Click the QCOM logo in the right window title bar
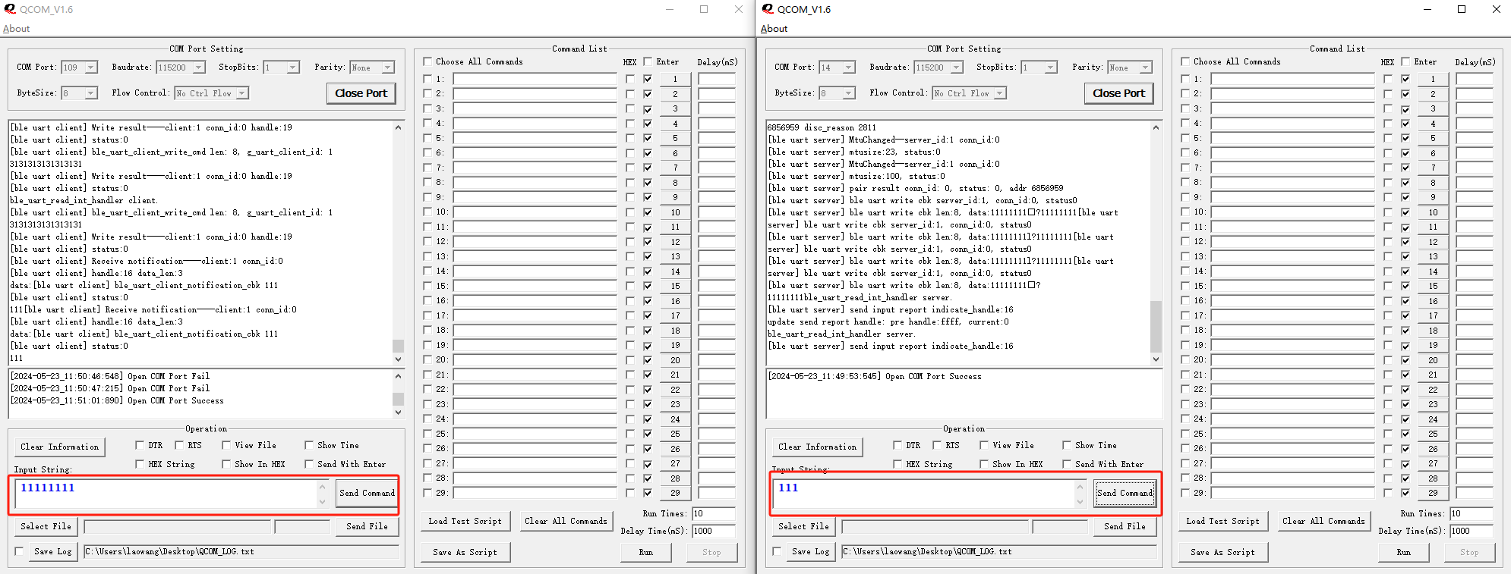1511x574 pixels. click(x=768, y=9)
